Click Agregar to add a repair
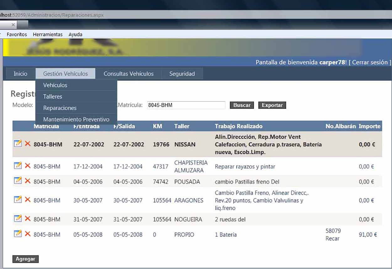392x269 pixels. tap(25, 259)
